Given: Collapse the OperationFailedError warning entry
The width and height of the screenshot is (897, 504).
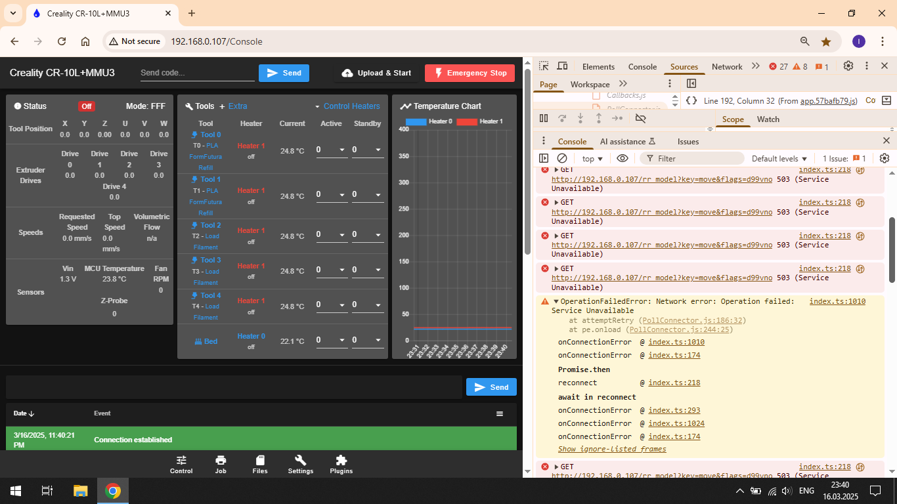Looking at the screenshot, I should click(x=556, y=302).
